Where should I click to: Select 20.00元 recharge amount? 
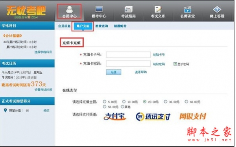145,102
